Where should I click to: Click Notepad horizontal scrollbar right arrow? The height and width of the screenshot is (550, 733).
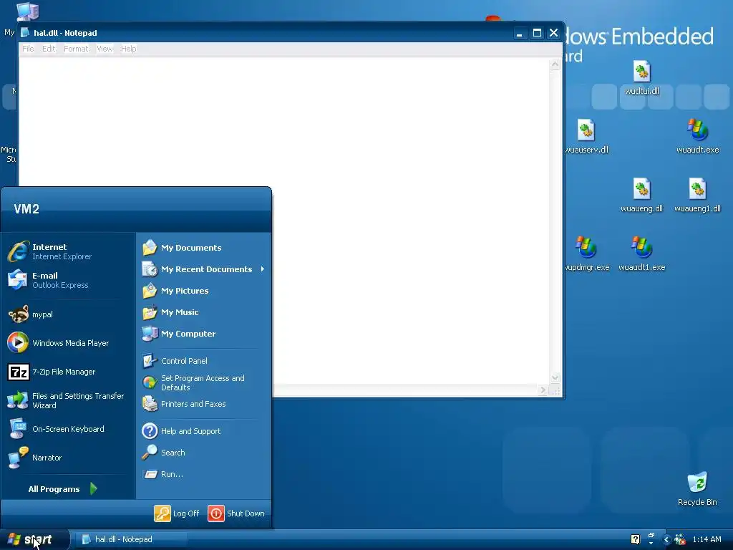[x=543, y=390]
